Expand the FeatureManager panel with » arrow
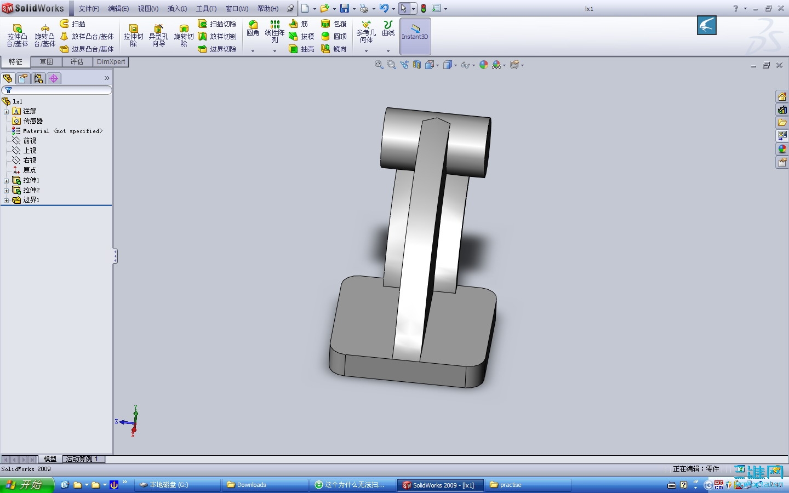 pyautogui.click(x=107, y=78)
